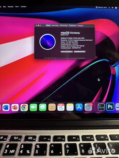Launch the Notes app from the Dock

click(x=70, y=107)
